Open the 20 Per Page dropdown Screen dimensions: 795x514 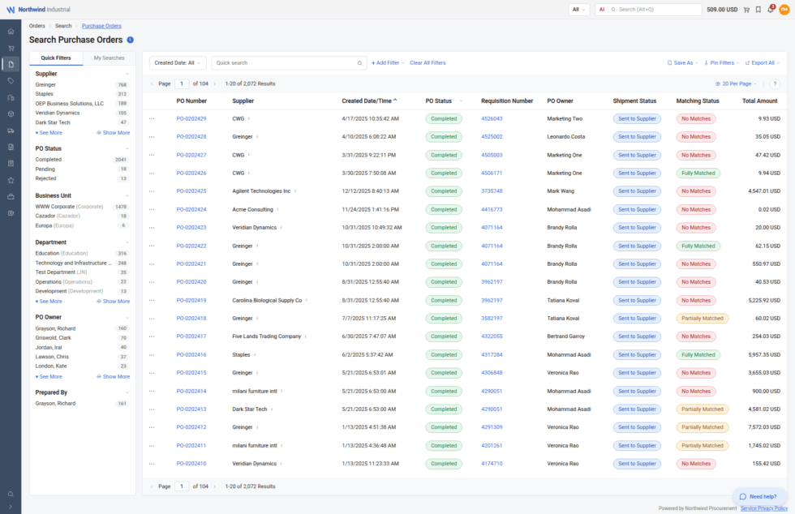click(x=736, y=84)
